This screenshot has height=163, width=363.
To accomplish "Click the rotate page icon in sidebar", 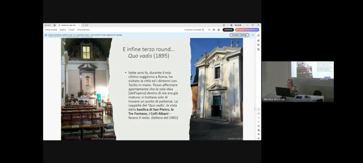I will tap(258, 126).
